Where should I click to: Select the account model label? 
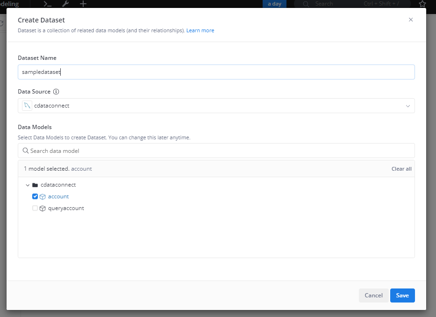pyautogui.click(x=58, y=196)
